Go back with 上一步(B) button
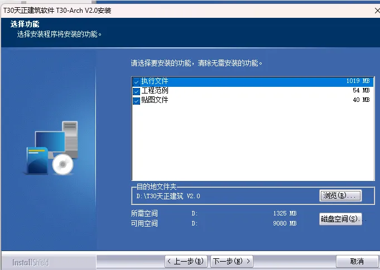The image size is (380, 270). pos(186,261)
